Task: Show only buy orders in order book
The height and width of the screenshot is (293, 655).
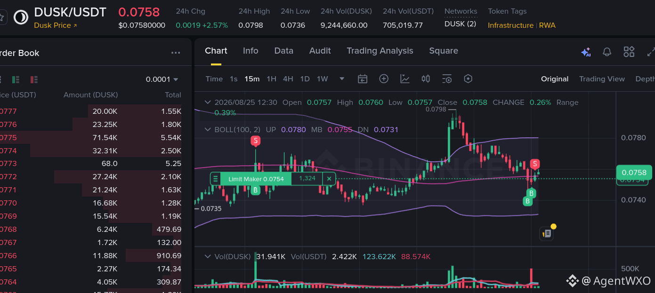Action: tap(16, 79)
